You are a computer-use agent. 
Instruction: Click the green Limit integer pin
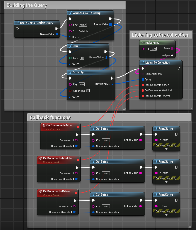coord(70,58)
